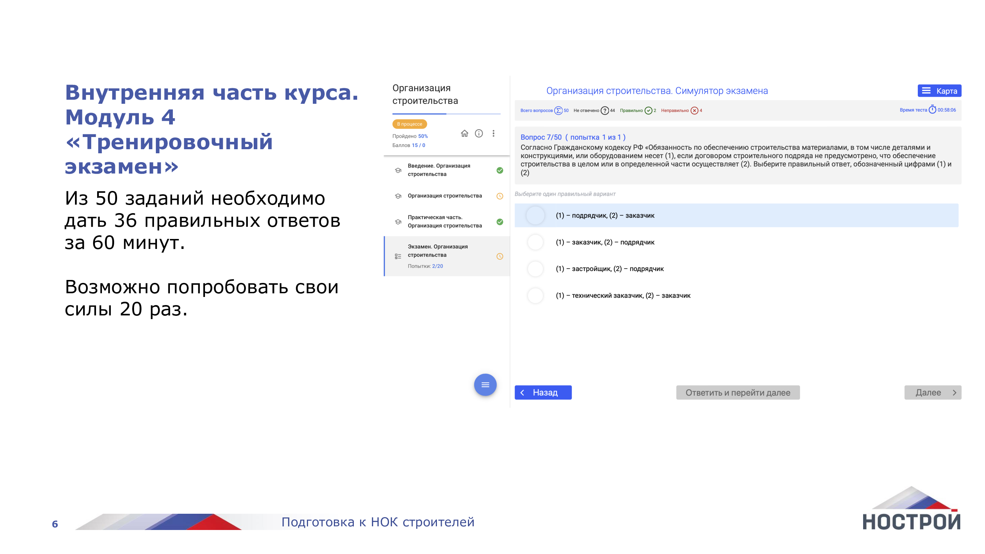985x554 pixels.
Task: Click the Вопрос 7/50 heading
Action: [x=573, y=137]
